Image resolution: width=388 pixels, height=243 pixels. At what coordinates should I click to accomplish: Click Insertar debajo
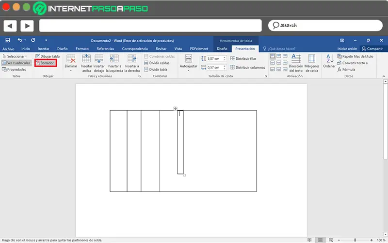99,63
